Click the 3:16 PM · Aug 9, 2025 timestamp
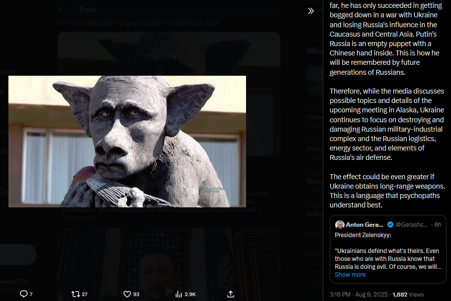This screenshot has height=301, width=451. click(359, 295)
